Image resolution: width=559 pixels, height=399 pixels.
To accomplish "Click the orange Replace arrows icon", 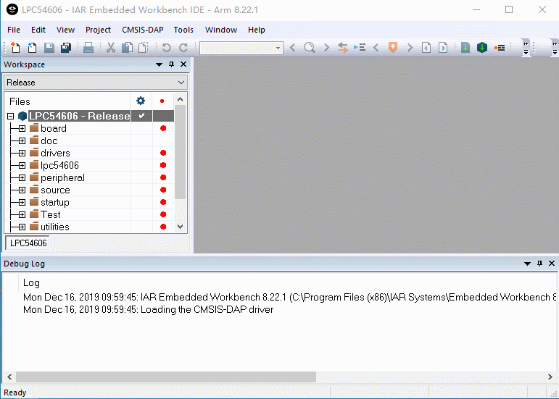I will (x=343, y=47).
